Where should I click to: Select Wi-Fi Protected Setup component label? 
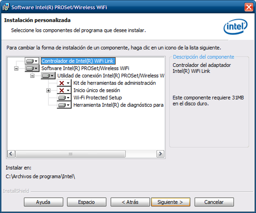click(97, 98)
